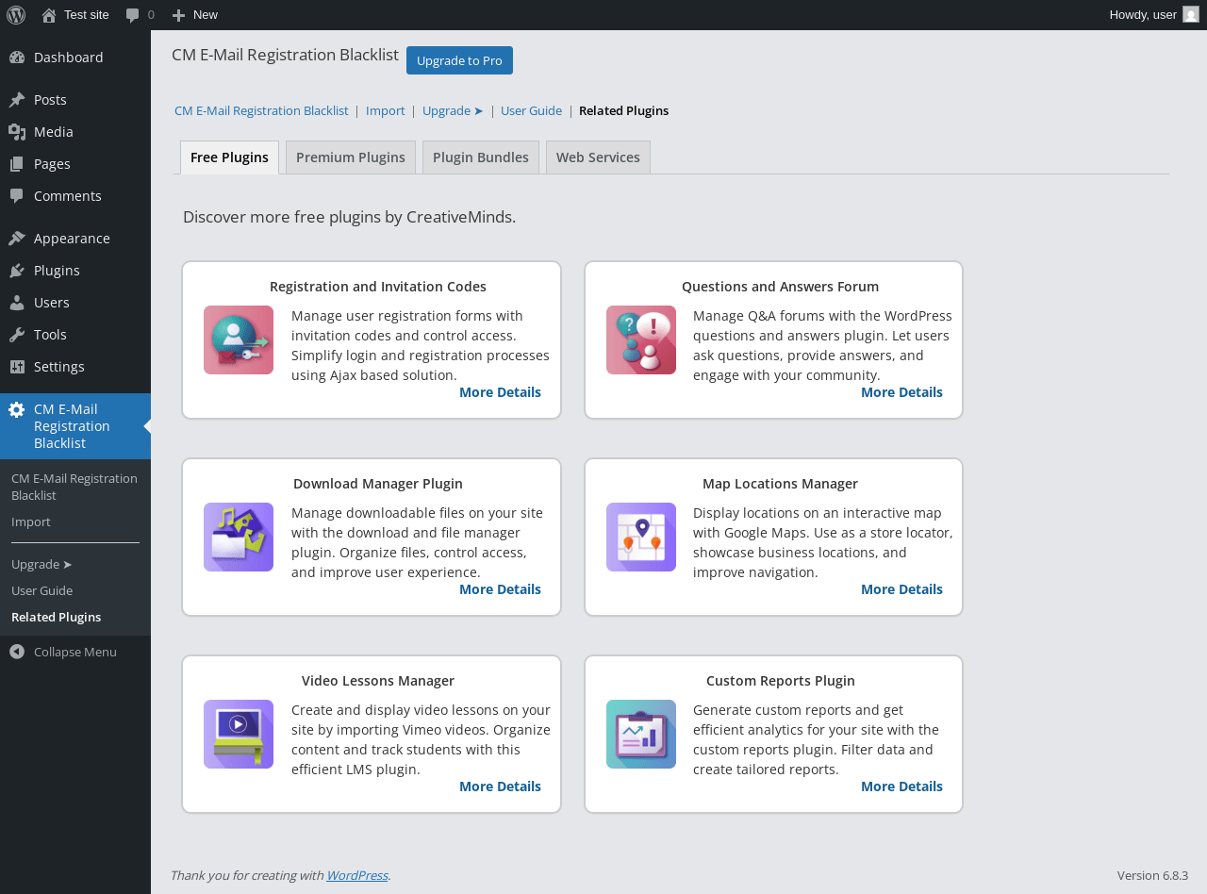Click the Questions and Answers Forum icon
Image resolution: width=1207 pixels, height=894 pixels.
click(x=641, y=339)
